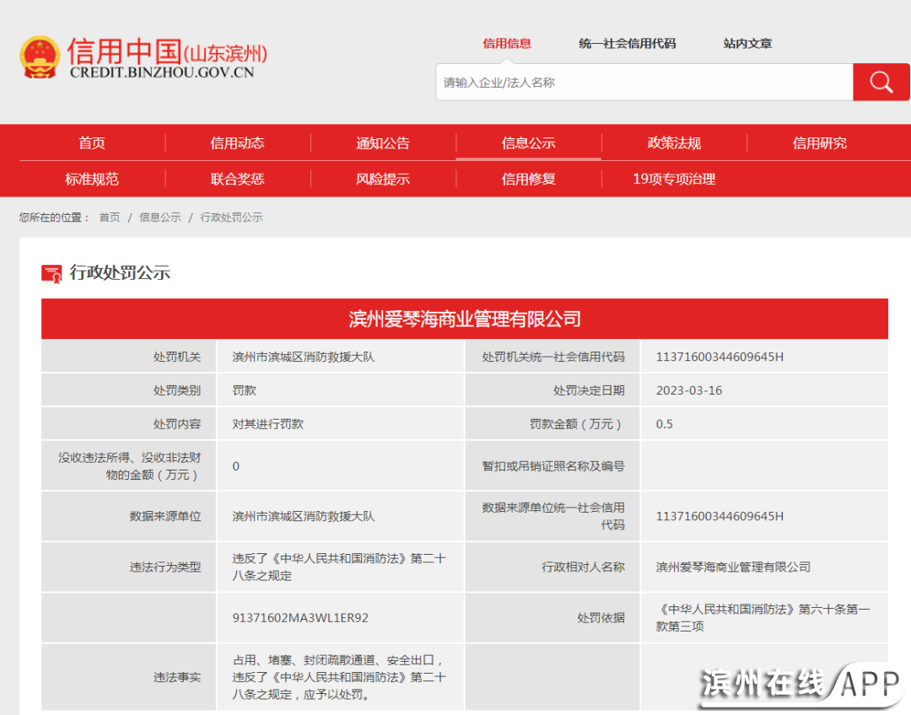Viewport: 911px width, 715px height.
Task: Go to 通知公告 in navigation bar
Action: [x=383, y=143]
